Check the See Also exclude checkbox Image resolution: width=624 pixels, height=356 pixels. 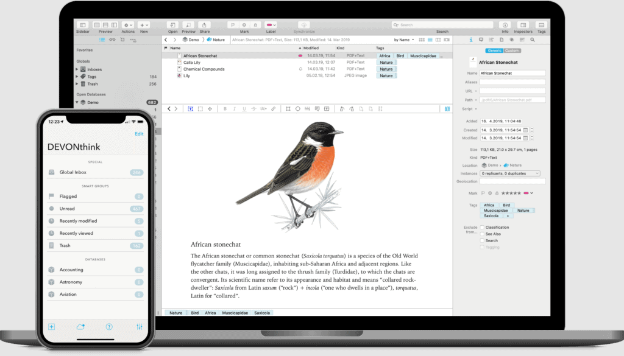(x=483, y=234)
